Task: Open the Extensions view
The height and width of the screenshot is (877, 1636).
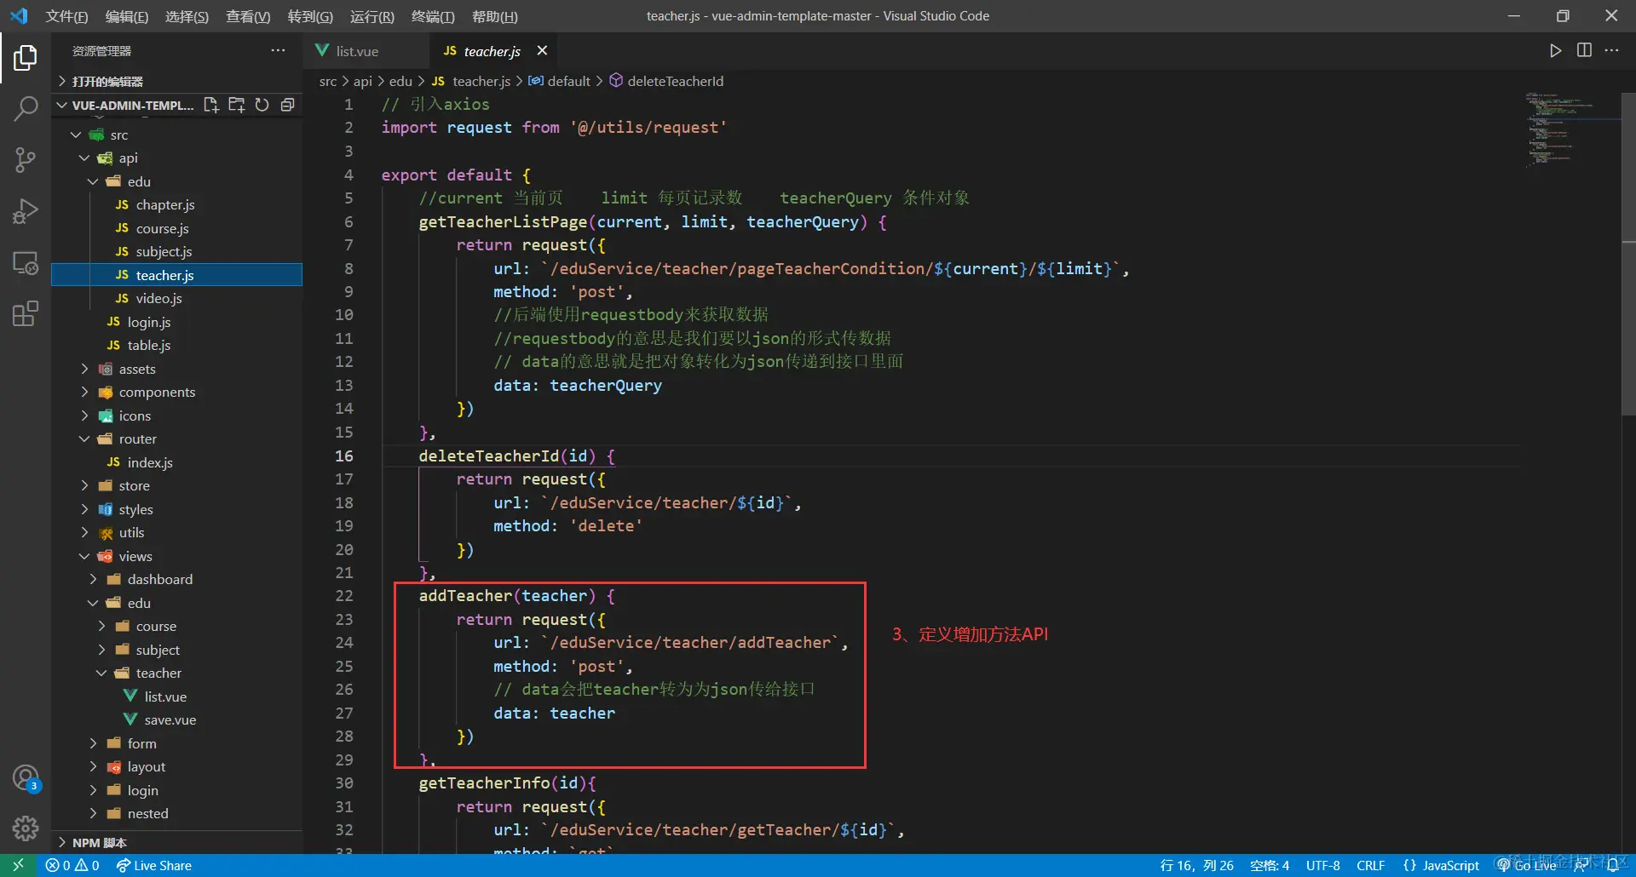Action: click(x=26, y=313)
